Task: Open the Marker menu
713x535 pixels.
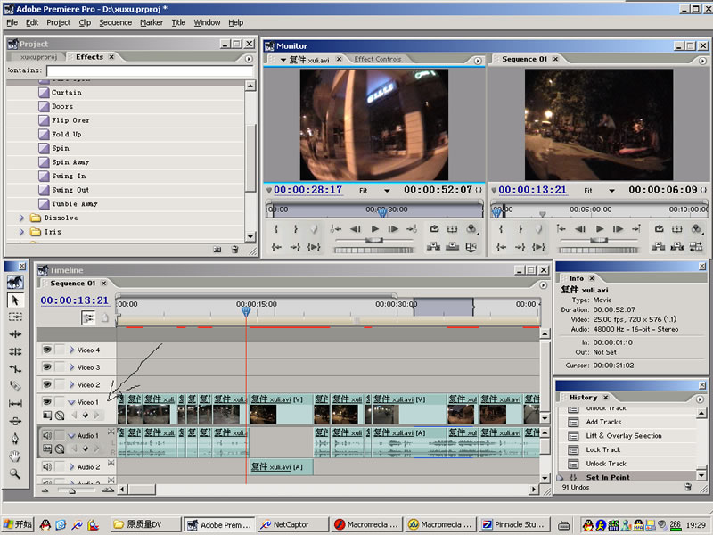Action: [x=152, y=22]
